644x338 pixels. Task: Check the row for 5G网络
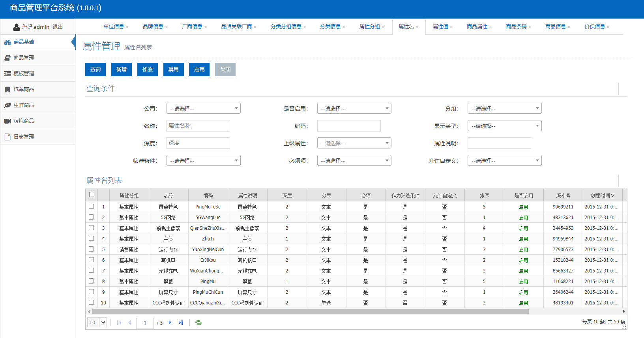click(92, 217)
